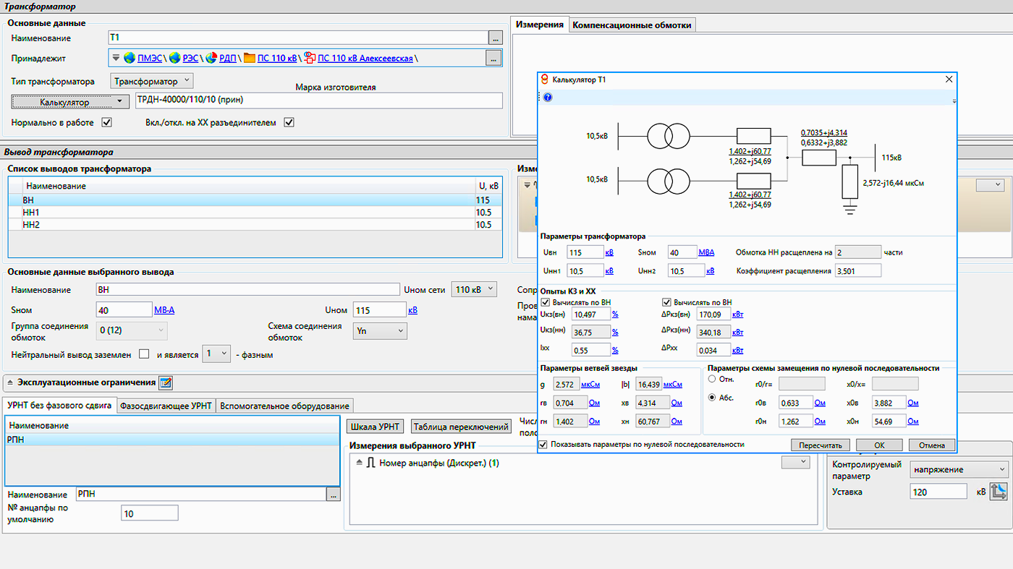Viewport: 1013px width, 569px height.
Task: Open the Фазосдвигающее УРНТ tab
Action: (x=166, y=406)
